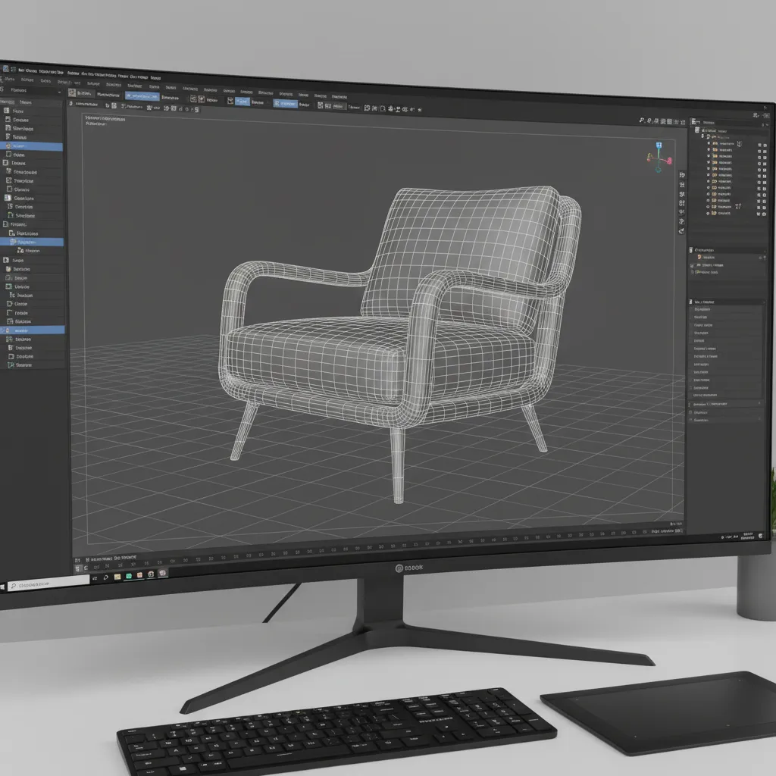Click the zoom magnifier icon in viewport top-right header

click(642, 120)
